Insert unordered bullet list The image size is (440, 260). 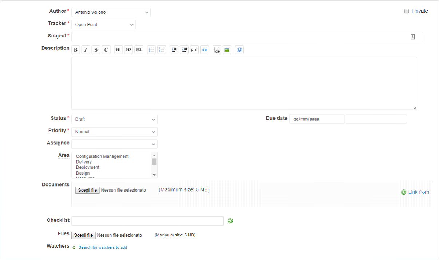click(151, 50)
